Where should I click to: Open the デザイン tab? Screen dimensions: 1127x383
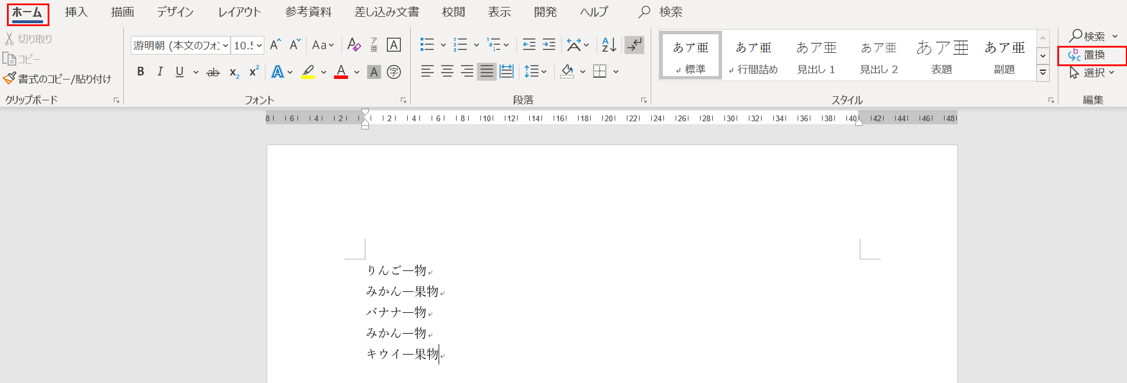175,12
